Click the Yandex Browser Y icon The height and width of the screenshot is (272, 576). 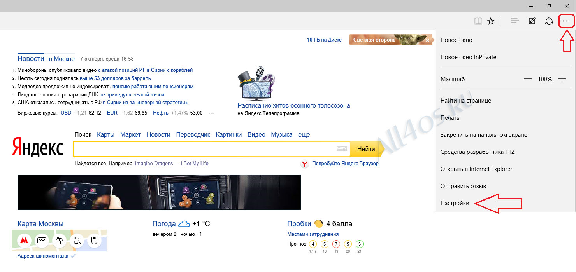click(305, 164)
